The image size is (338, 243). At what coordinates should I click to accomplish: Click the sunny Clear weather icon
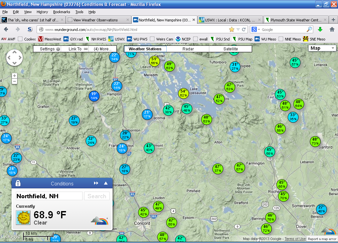(x=23, y=218)
